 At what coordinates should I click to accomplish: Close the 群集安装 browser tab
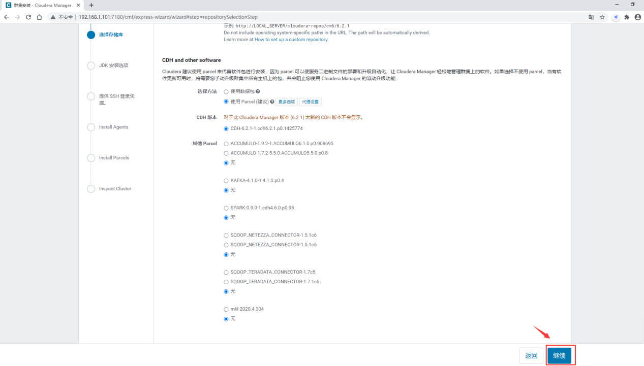(78, 5)
